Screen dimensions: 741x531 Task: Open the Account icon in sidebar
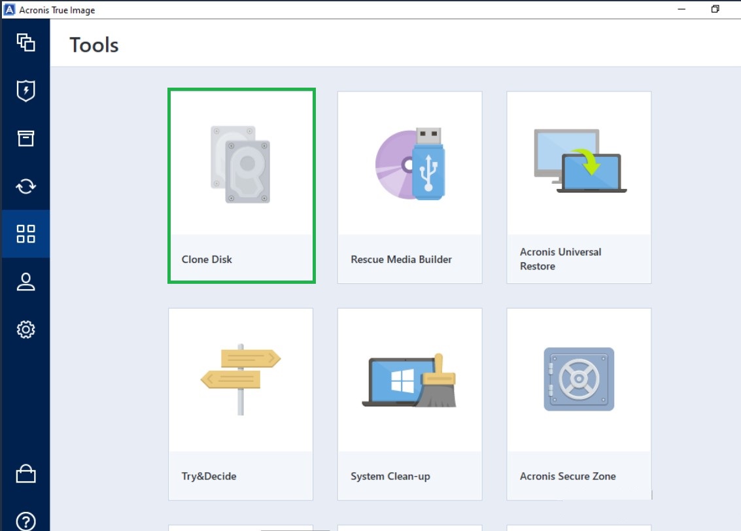(26, 282)
